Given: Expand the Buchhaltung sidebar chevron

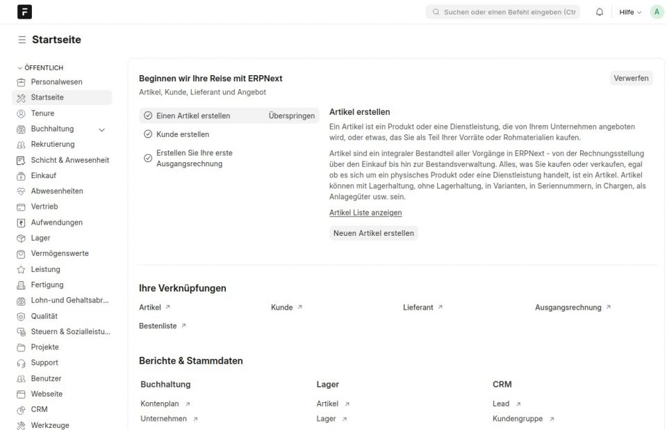Looking at the screenshot, I should [102, 129].
